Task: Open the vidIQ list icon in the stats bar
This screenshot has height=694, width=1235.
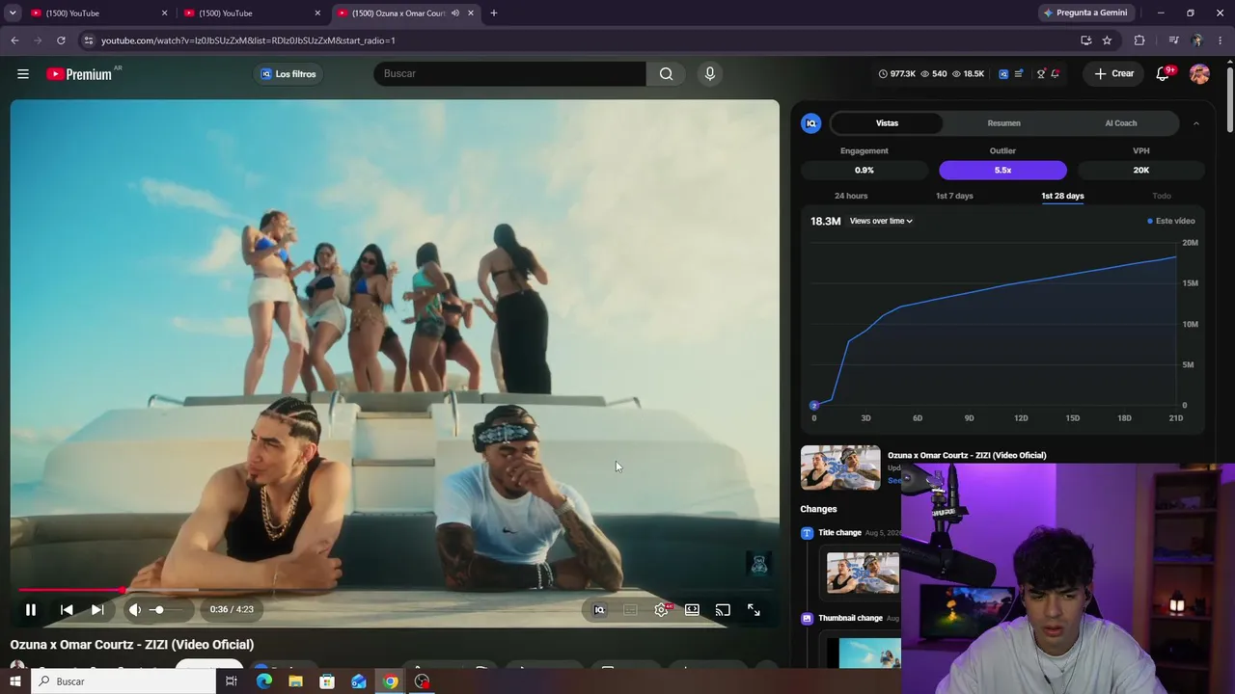Action: coord(1019,74)
